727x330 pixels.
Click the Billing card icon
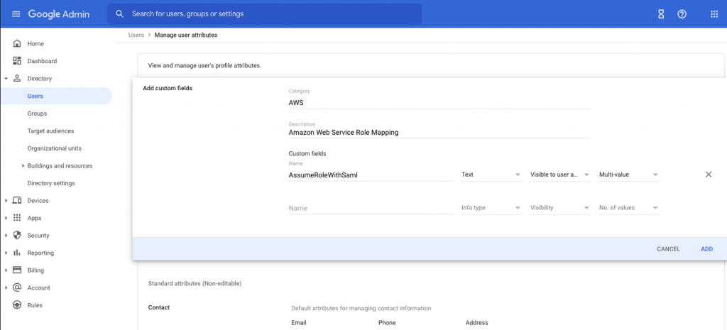tap(17, 270)
